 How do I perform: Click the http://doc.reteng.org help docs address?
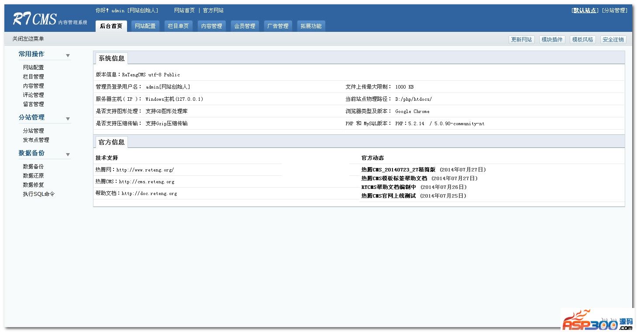(149, 193)
